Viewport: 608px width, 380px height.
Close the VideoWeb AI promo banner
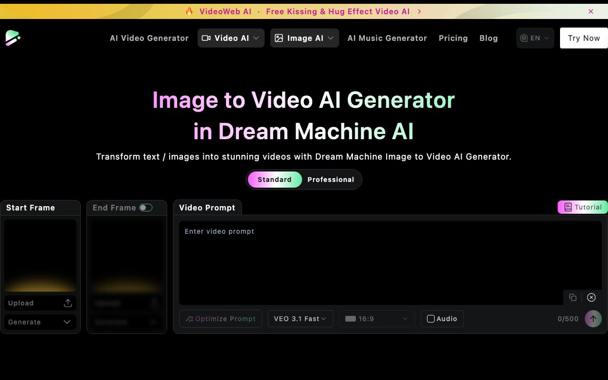[x=591, y=11]
